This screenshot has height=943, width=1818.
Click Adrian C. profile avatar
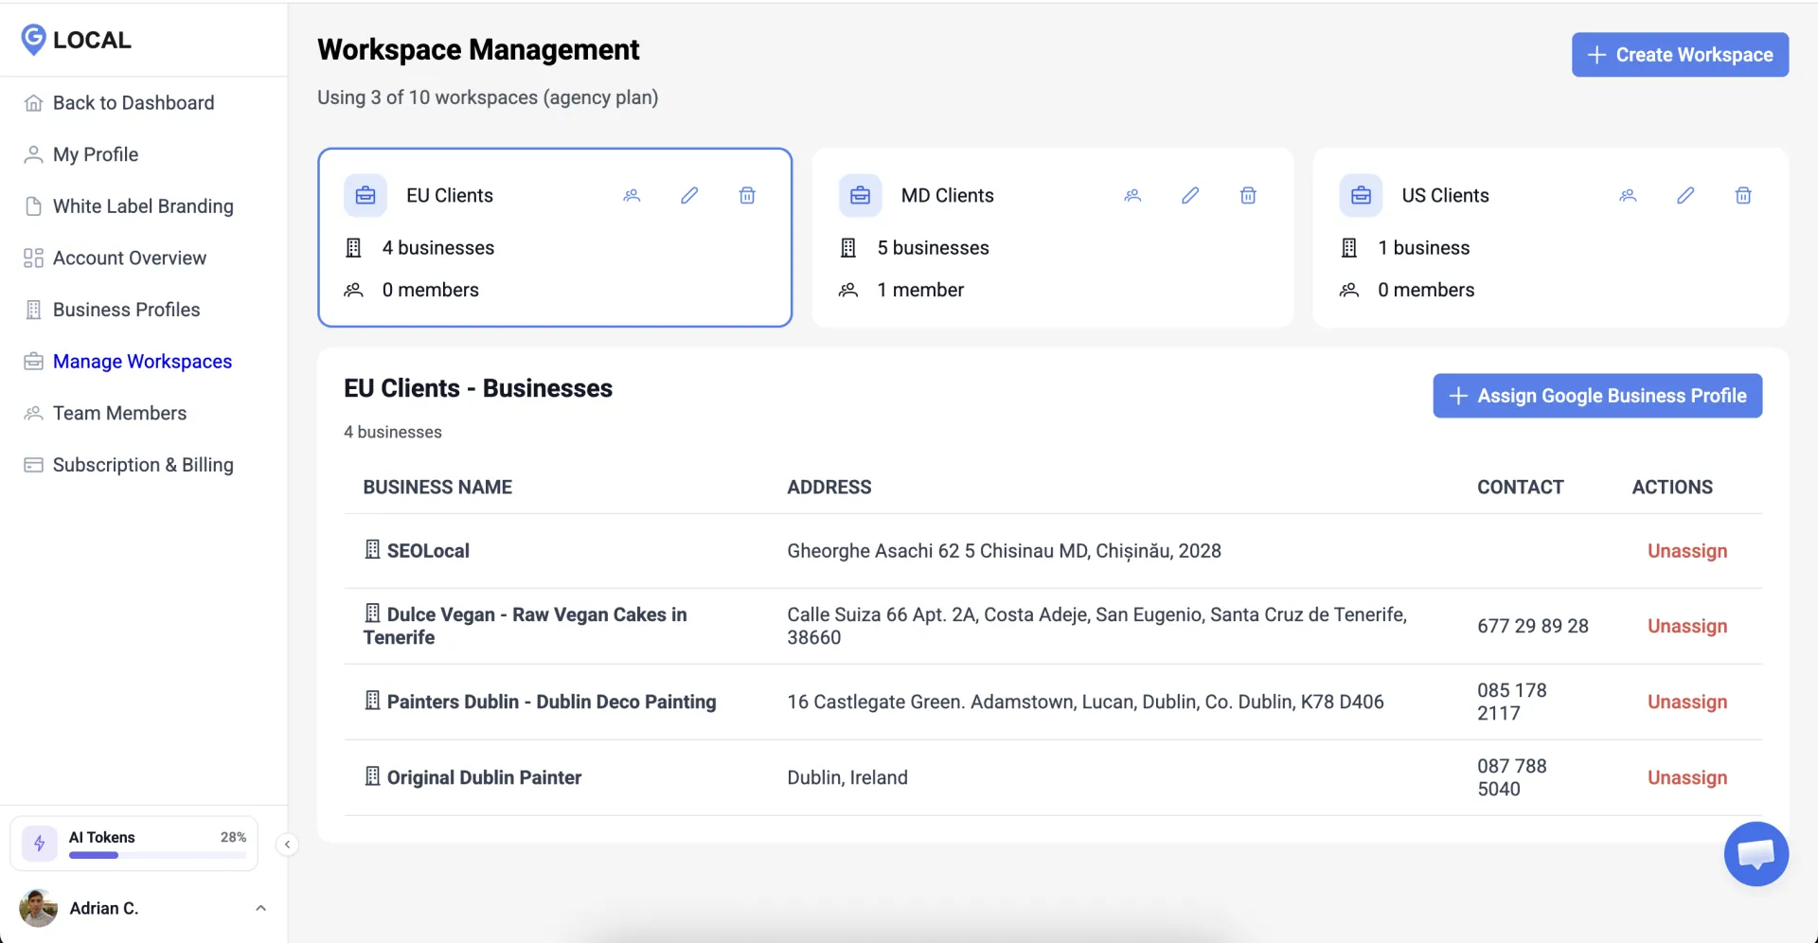[x=39, y=909]
